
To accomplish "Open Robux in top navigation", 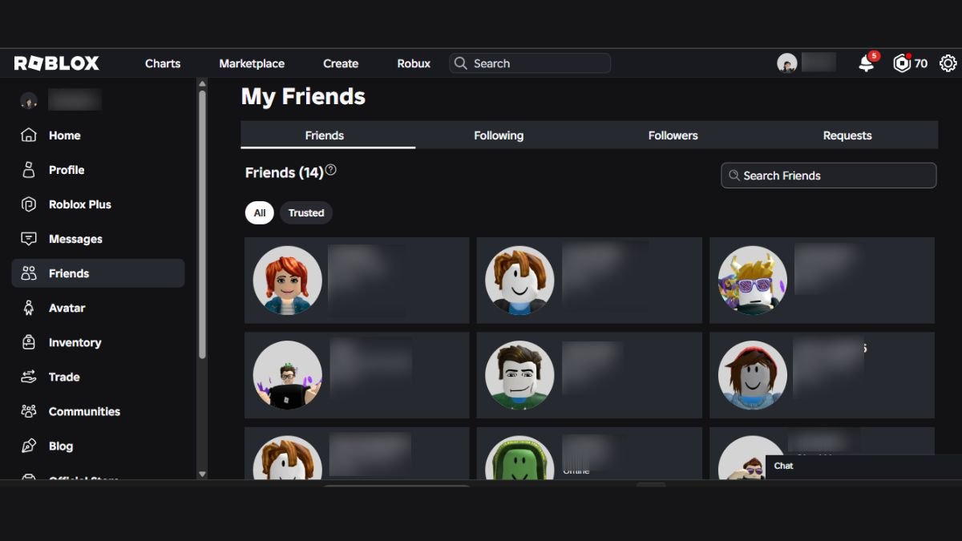I will [x=414, y=63].
